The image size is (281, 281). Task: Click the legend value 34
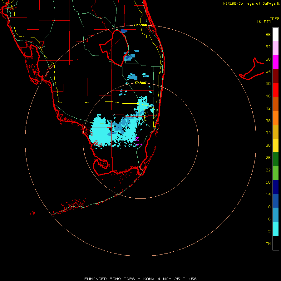(268, 133)
